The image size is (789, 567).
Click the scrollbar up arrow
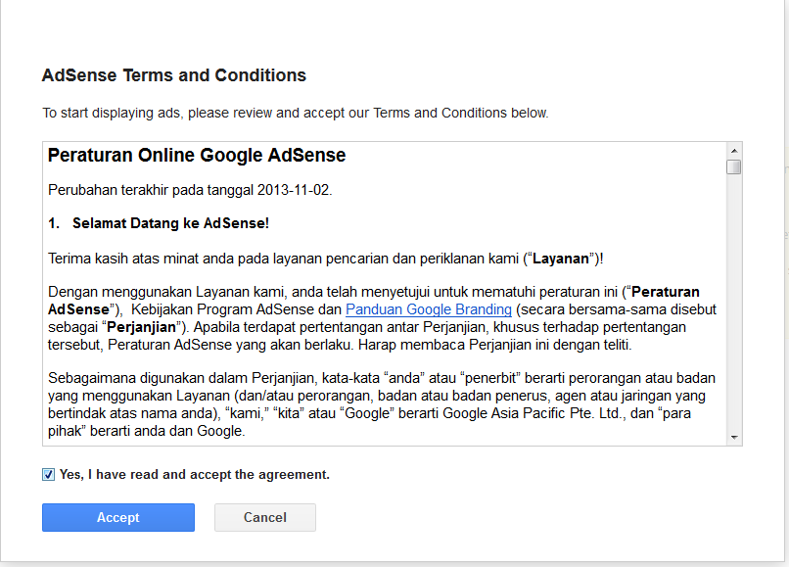click(x=733, y=153)
